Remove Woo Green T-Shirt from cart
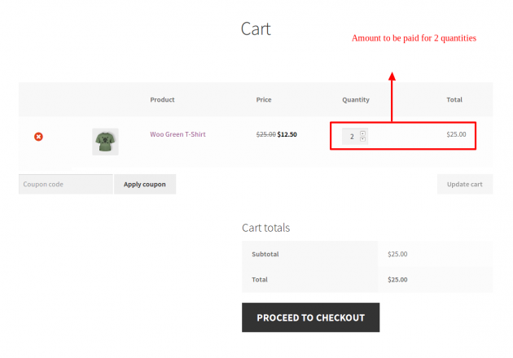Image resolution: width=513 pixels, height=358 pixels. coord(38,137)
